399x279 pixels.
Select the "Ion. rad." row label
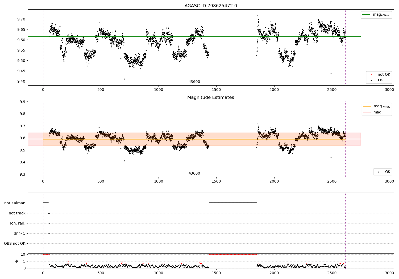pos(18,223)
